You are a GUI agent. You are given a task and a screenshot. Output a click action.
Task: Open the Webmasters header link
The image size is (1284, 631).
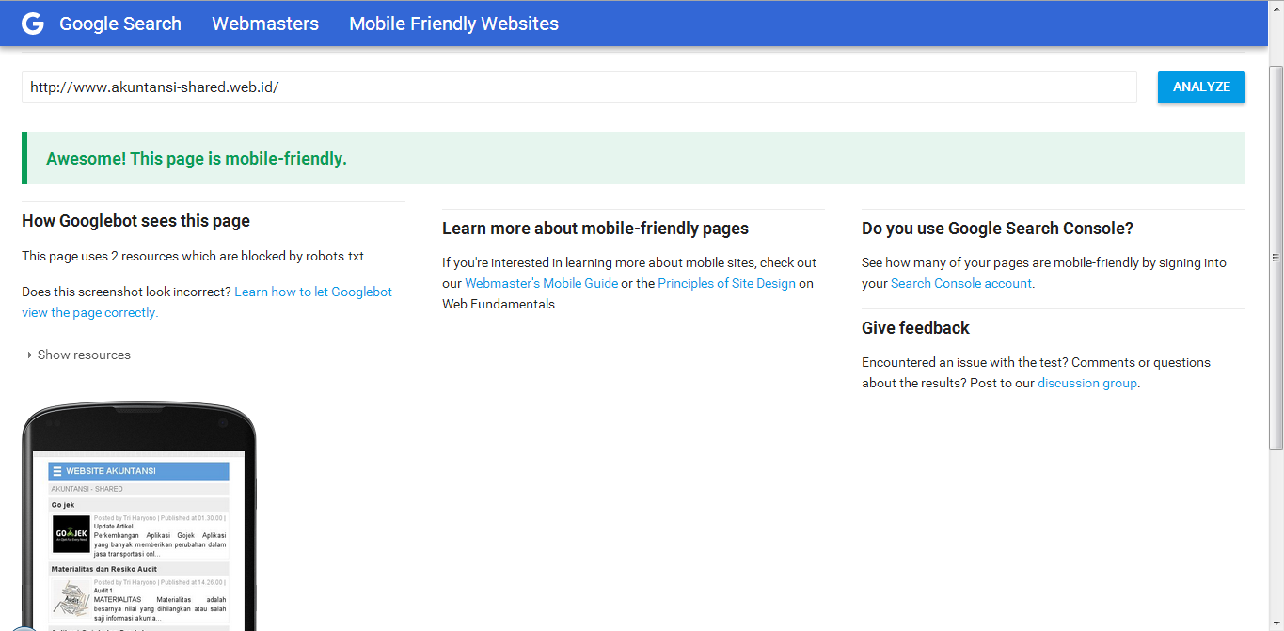click(x=265, y=24)
